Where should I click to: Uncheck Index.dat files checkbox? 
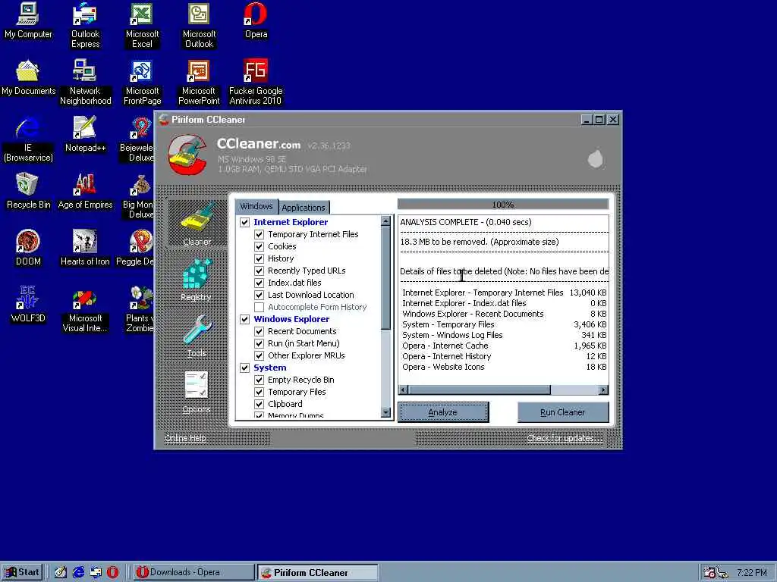(260, 283)
